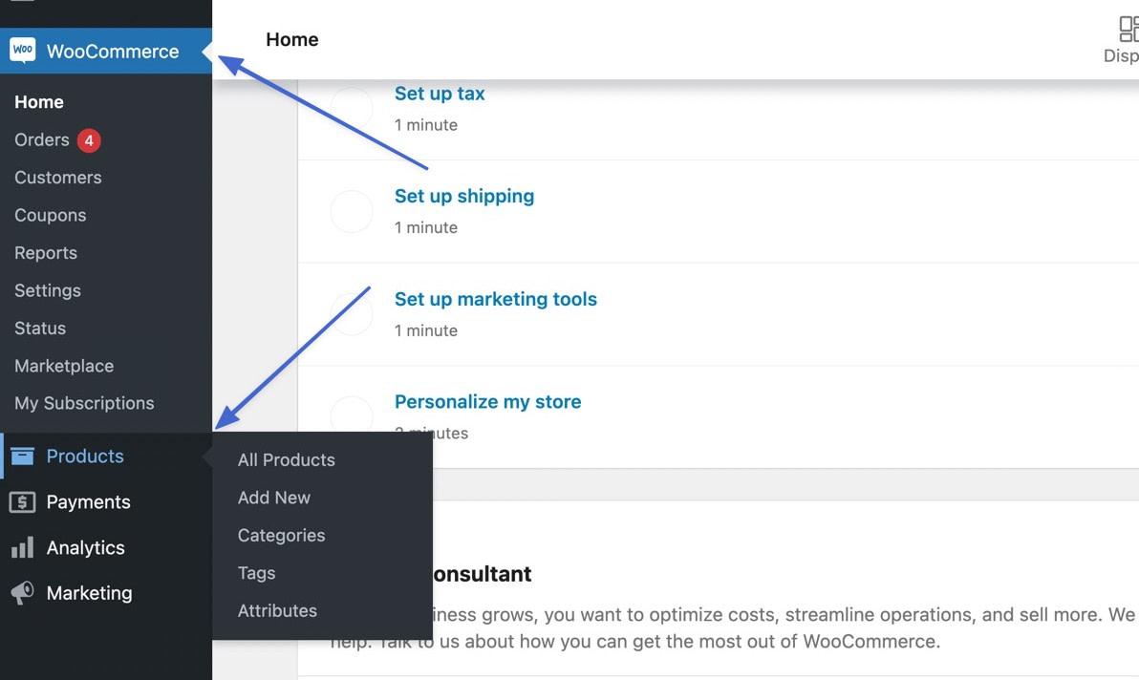Viewport: 1139px width, 680px height.
Task: Open the Marketplace sidebar item
Action: coord(64,366)
